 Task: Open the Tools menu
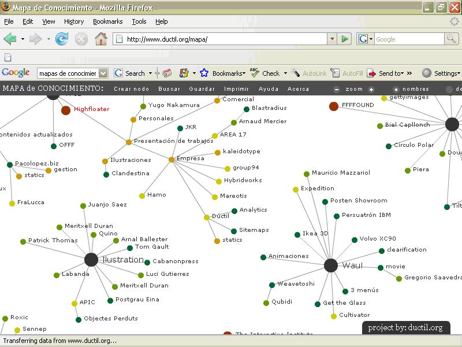[139, 21]
